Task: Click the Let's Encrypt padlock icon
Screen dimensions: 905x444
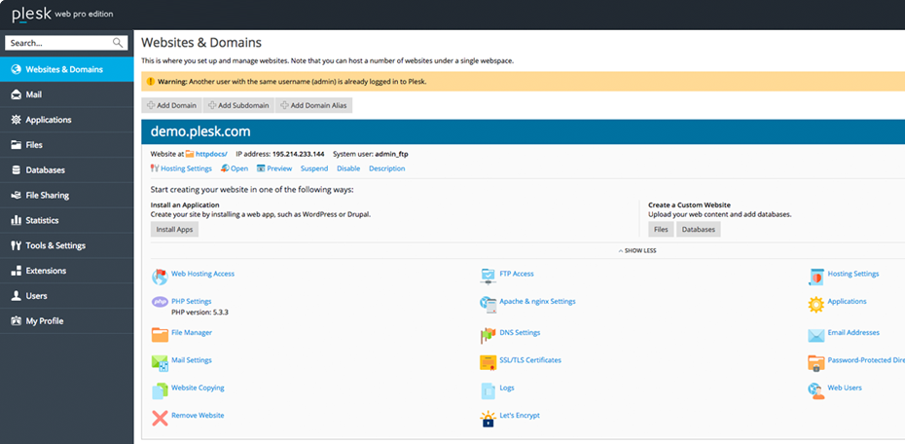Action: tap(489, 418)
